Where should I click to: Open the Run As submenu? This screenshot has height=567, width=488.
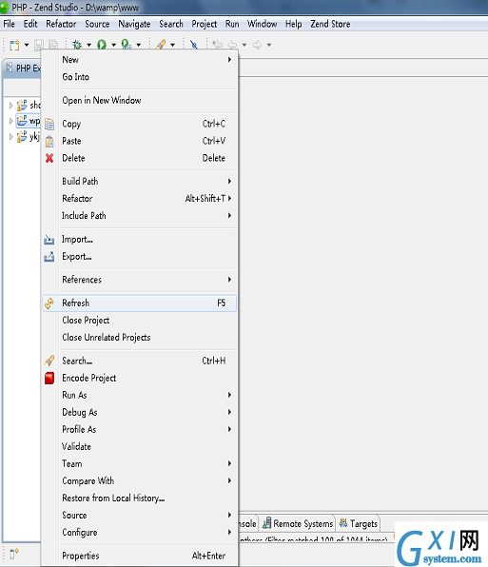pos(140,395)
